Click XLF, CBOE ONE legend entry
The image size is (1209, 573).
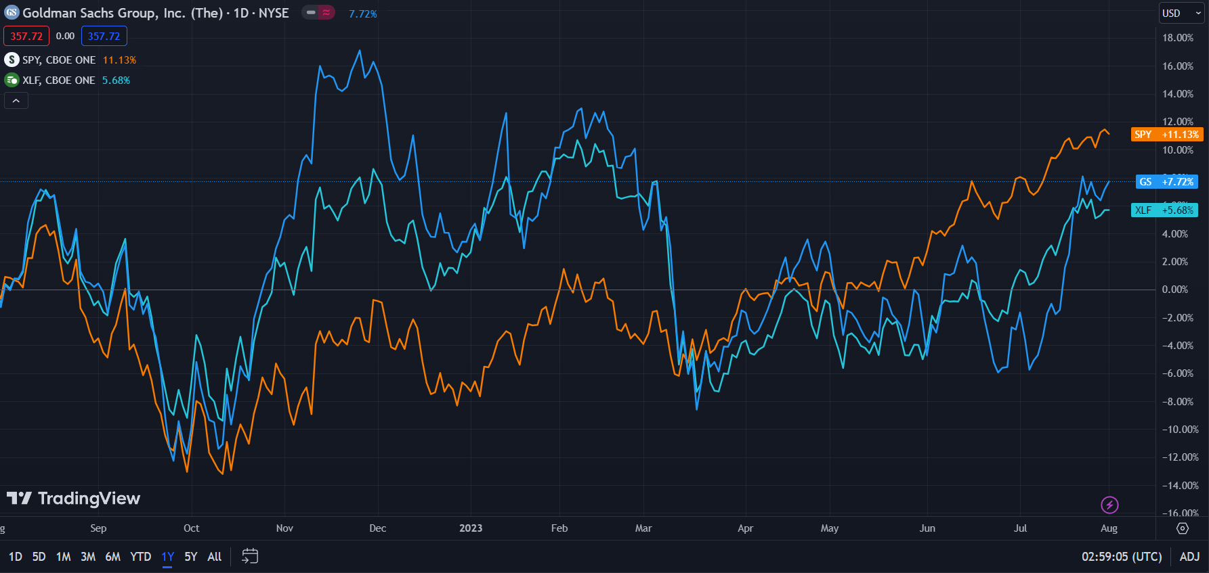(x=59, y=81)
